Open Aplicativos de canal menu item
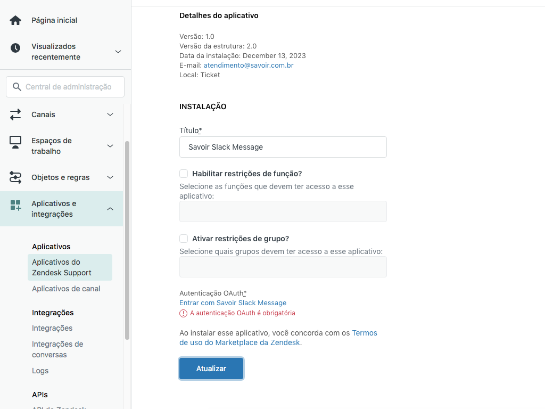 pyautogui.click(x=66, y=289)
